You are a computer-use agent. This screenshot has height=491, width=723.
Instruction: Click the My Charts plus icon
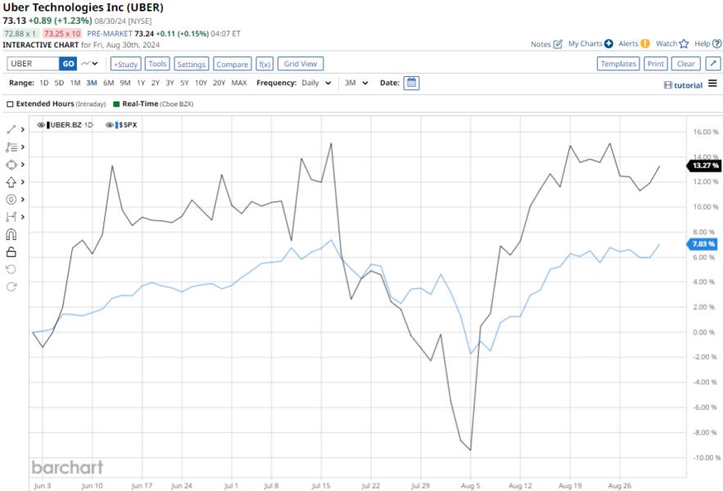[608, 44]
